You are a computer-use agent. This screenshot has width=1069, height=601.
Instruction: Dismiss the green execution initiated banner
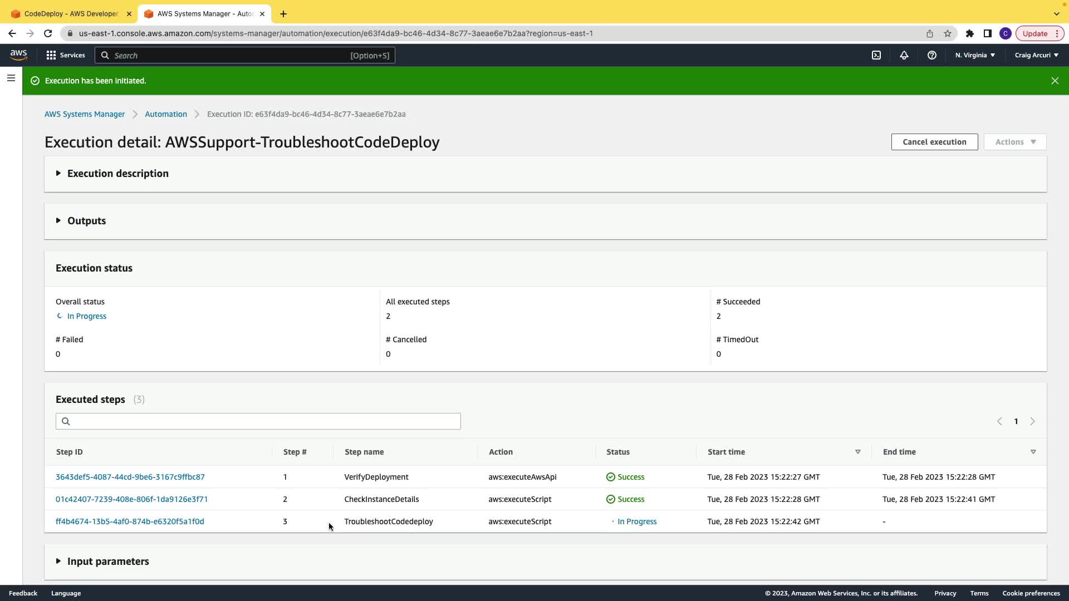[1055, 81]
